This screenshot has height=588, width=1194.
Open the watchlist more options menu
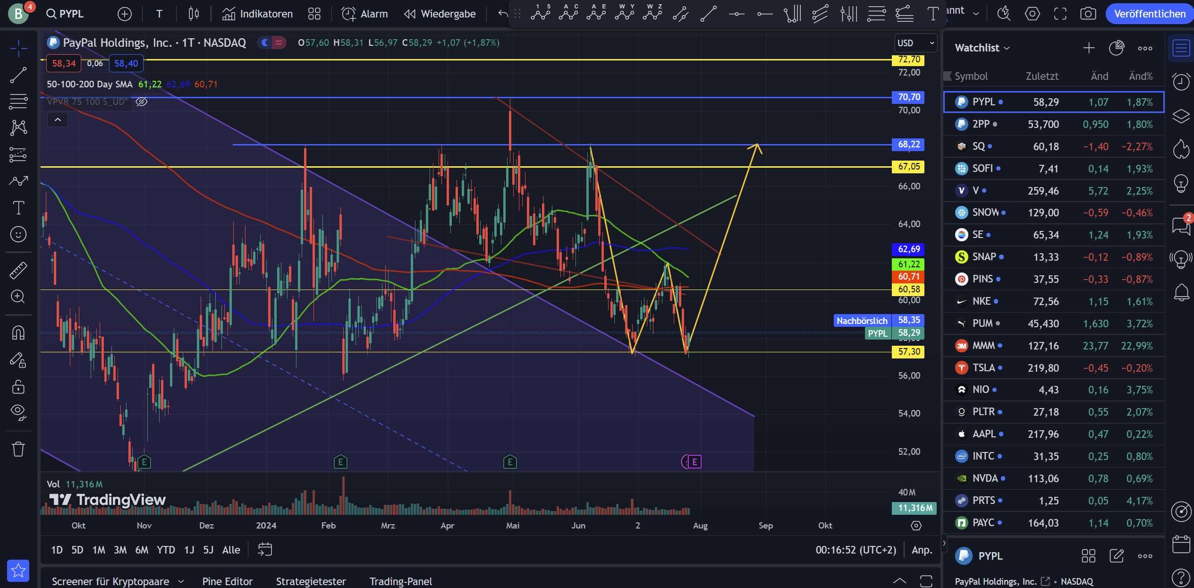[1145, 48]
